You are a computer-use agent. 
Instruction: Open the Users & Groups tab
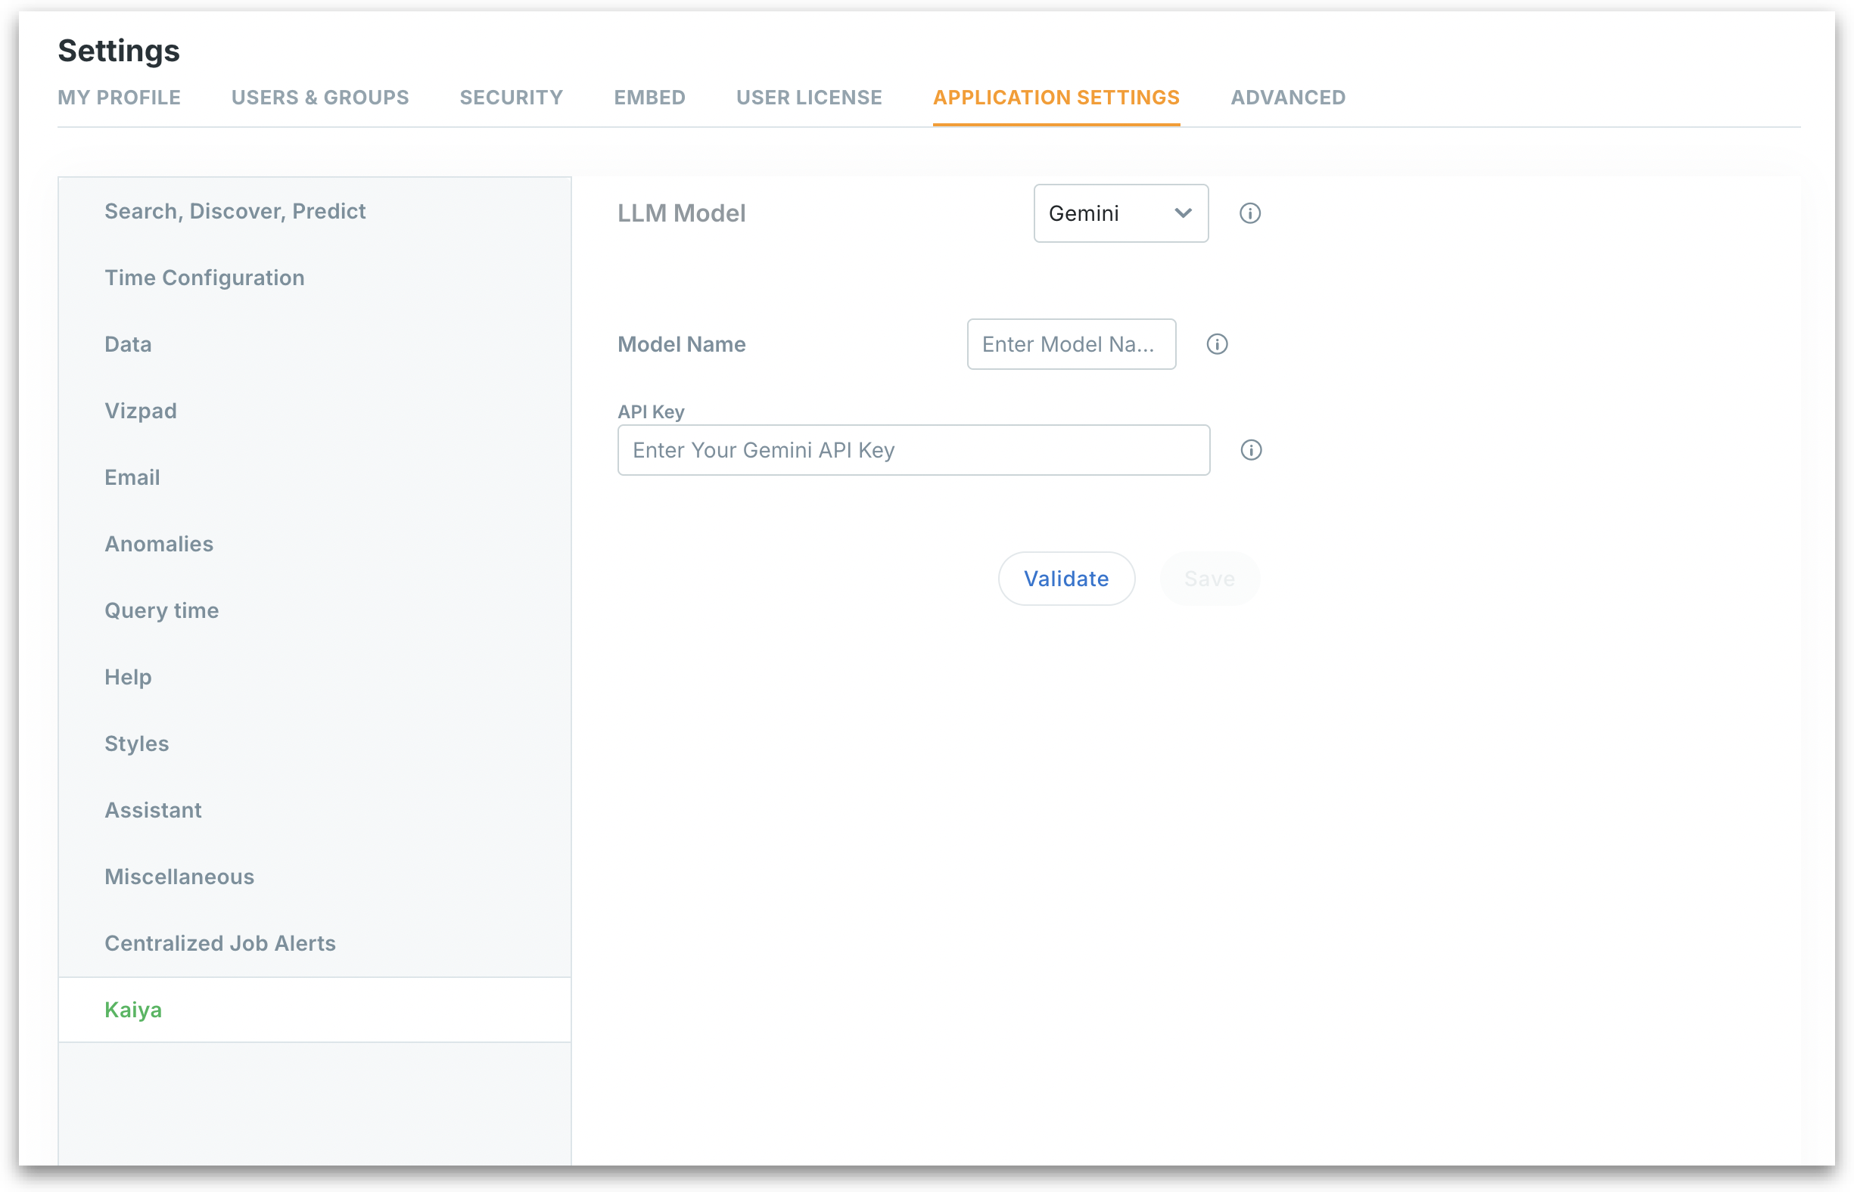tap(320, 98)
